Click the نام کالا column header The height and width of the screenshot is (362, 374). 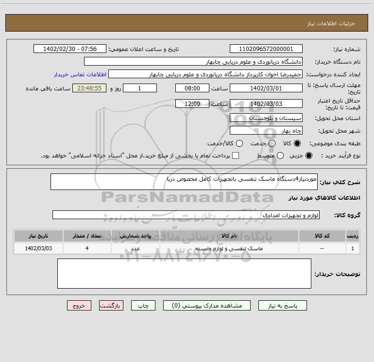pos(229,236)
